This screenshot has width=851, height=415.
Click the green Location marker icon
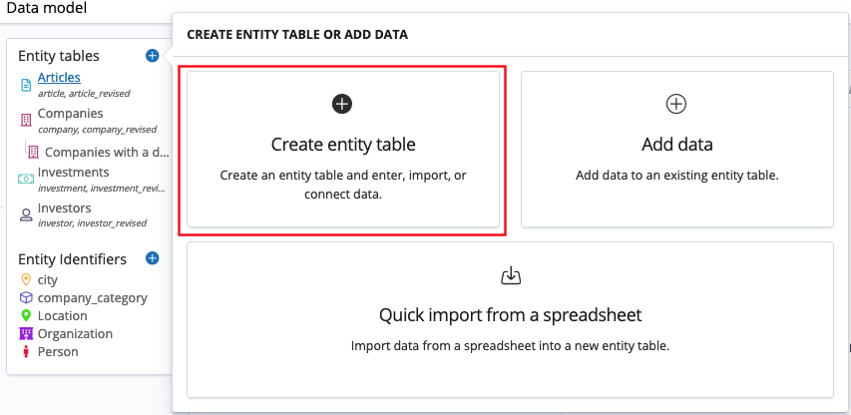click(x=27, y=315)
